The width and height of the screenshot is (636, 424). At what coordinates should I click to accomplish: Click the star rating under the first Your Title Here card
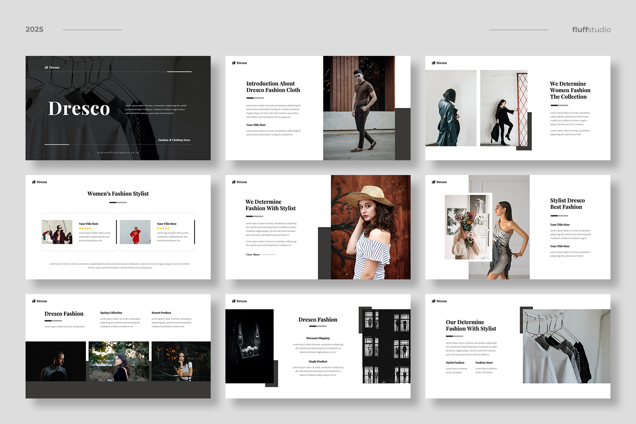pos(85,228)
